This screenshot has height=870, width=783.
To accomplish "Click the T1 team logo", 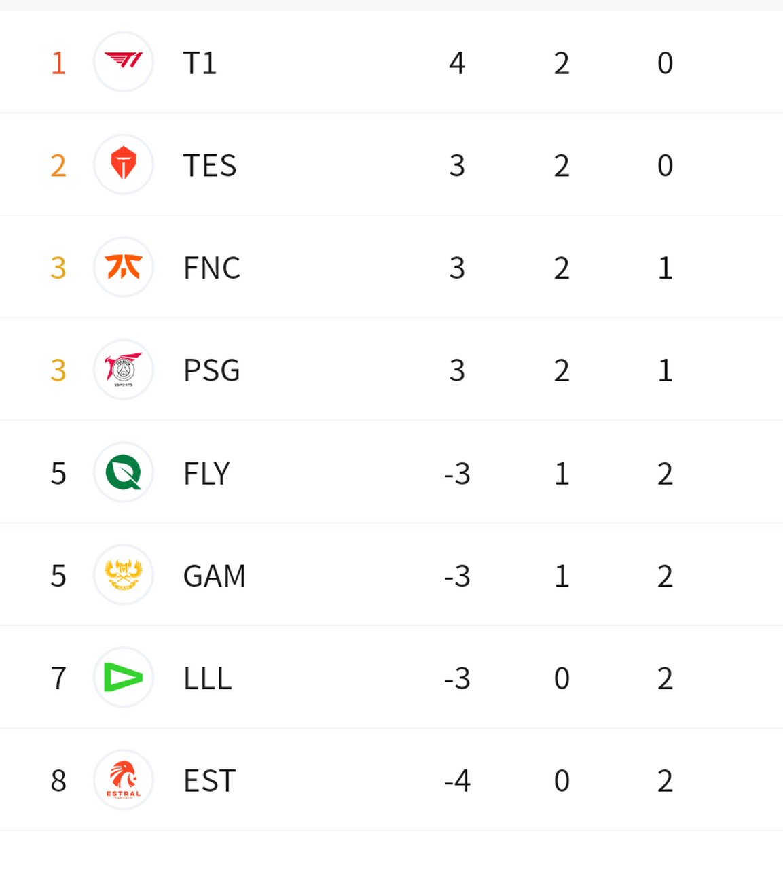I will pyautogui.click(x=124, y=62).
